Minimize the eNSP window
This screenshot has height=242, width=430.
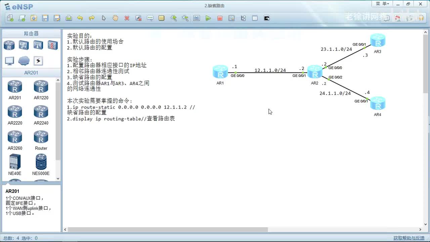click(x=398, y=4)
